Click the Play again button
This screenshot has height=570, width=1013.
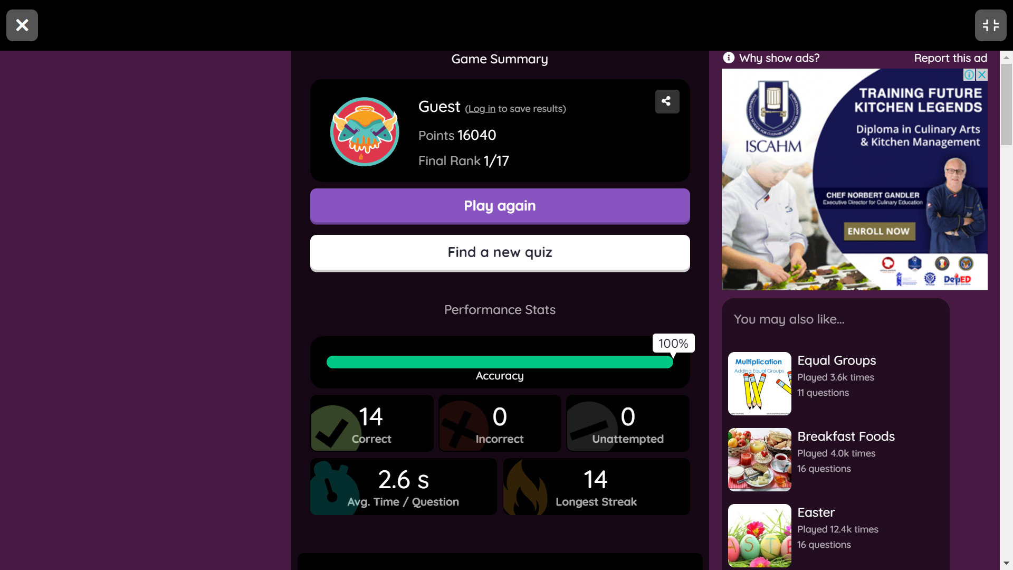point(500,205)
